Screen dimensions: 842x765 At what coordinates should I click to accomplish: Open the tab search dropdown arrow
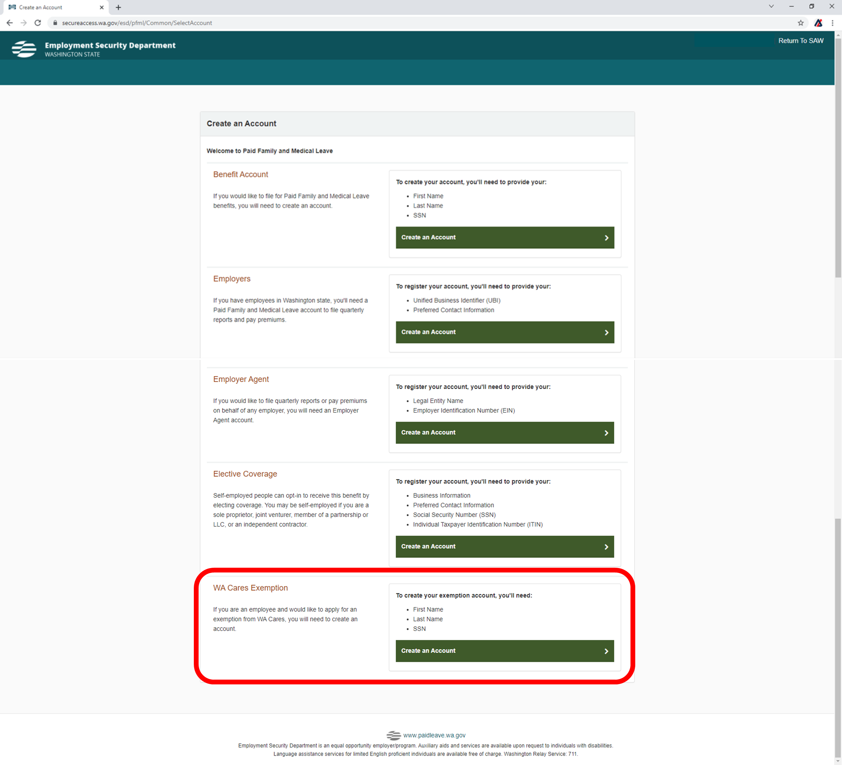pyautogui.click(x=771, y=6)
